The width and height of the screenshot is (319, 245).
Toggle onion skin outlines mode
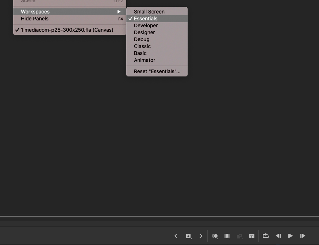click(227, 236)
